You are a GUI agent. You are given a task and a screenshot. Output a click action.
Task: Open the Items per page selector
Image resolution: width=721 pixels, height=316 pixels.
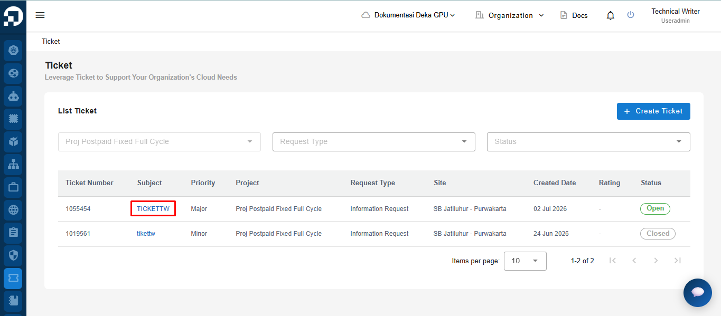coord(525,261)
